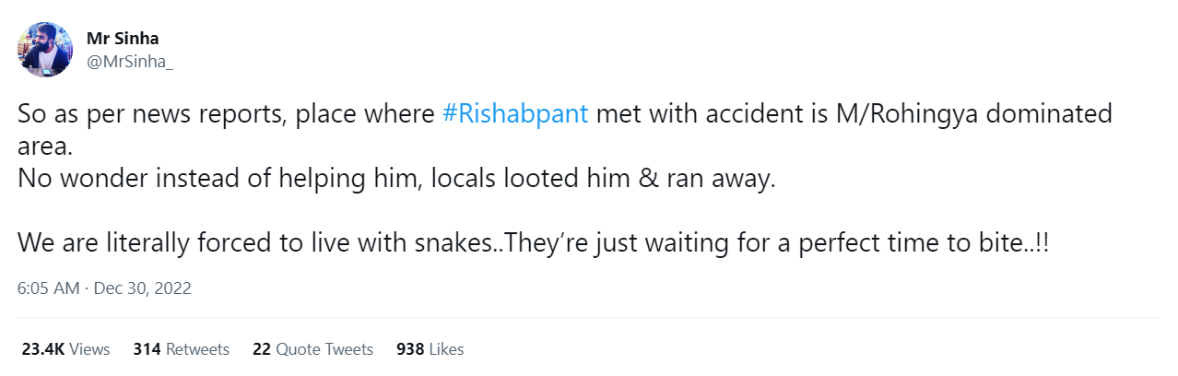The width and height of the screenshot is (1178, 376).
Task: Click the Dec 30, 2022 date
Action: point(142,288)
